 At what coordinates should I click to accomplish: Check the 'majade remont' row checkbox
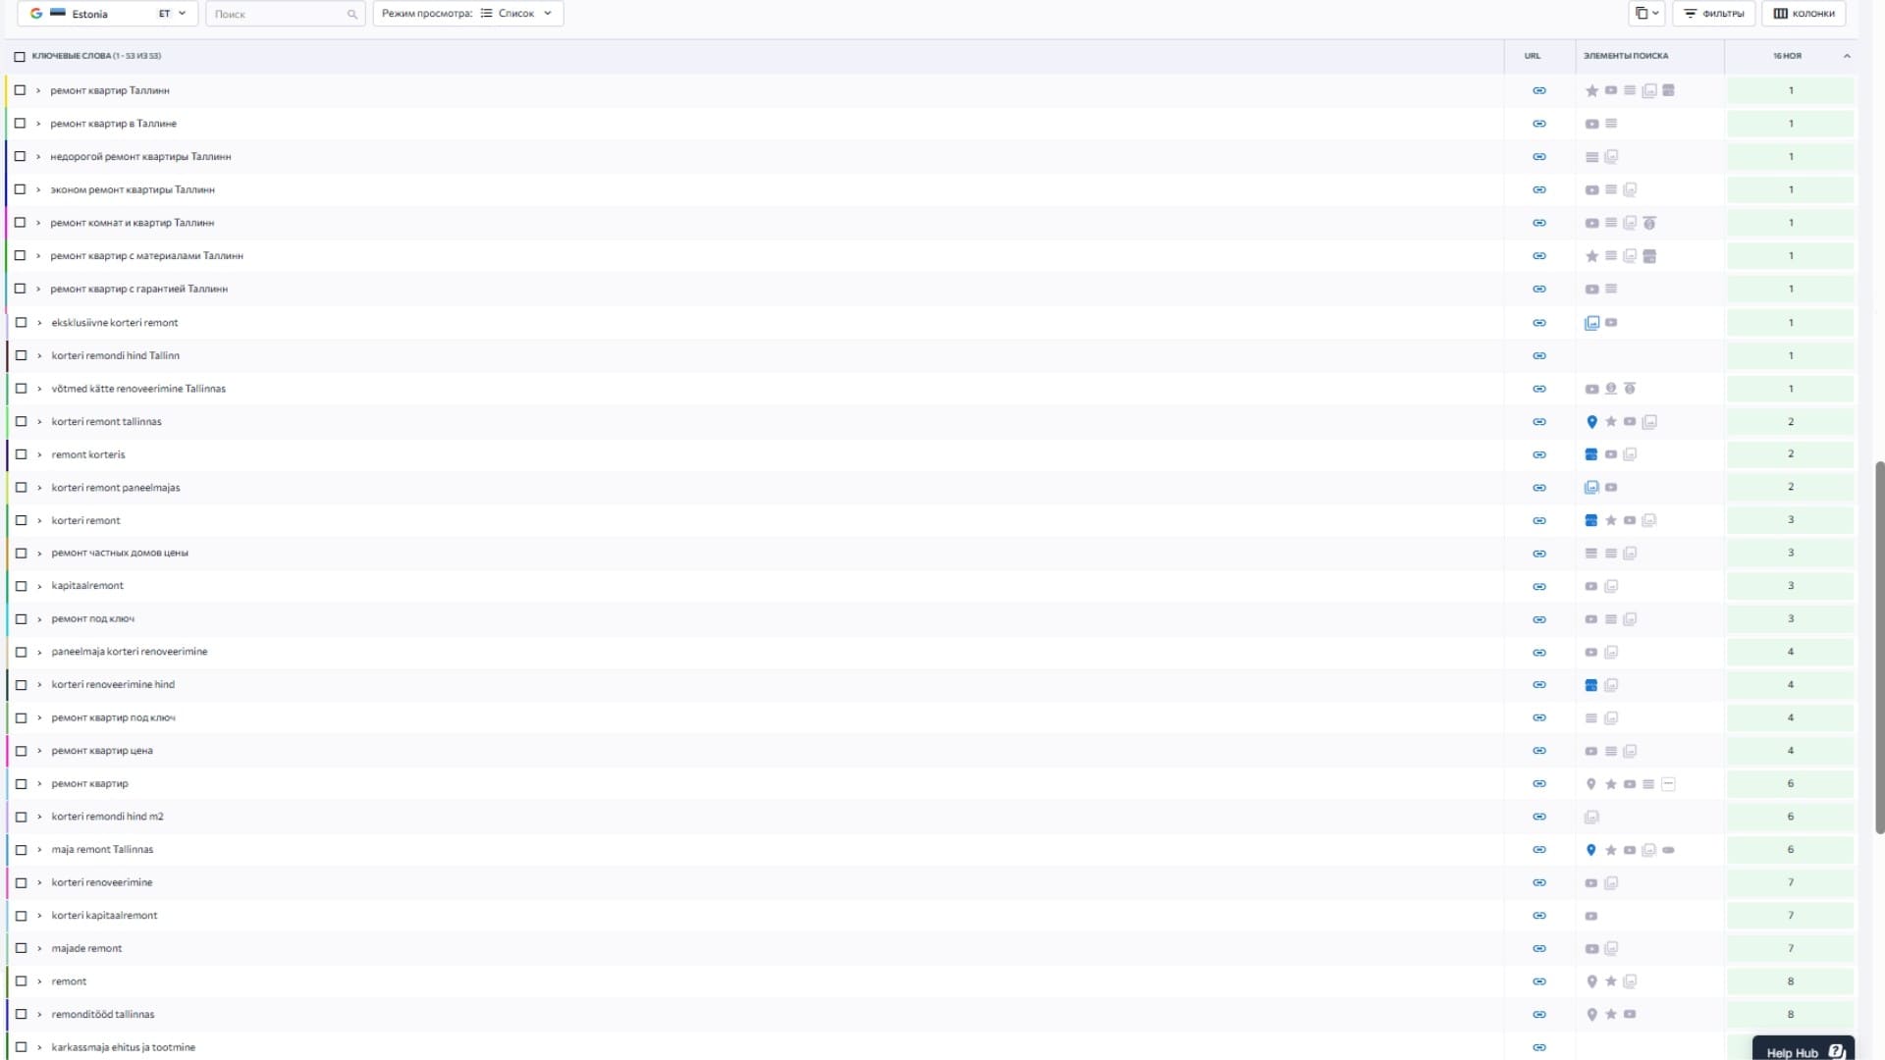(x=21, y=948)
